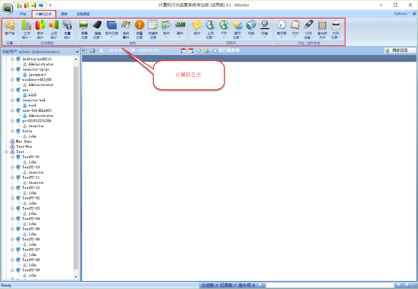Open the 备份的文件 backup files icon
Image resolution: width=418 pixels, height=289 pixels.
click(x=322, y=29)
